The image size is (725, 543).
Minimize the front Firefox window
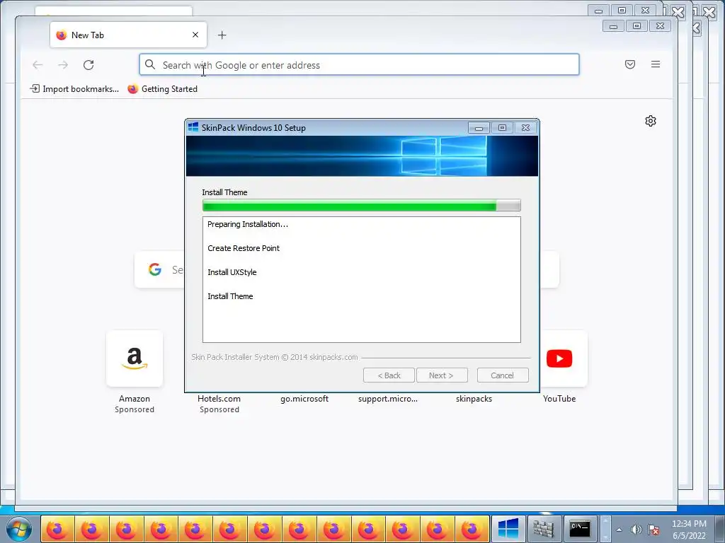(614, 26)
